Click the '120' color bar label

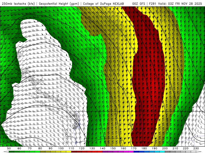pos(82,148)
